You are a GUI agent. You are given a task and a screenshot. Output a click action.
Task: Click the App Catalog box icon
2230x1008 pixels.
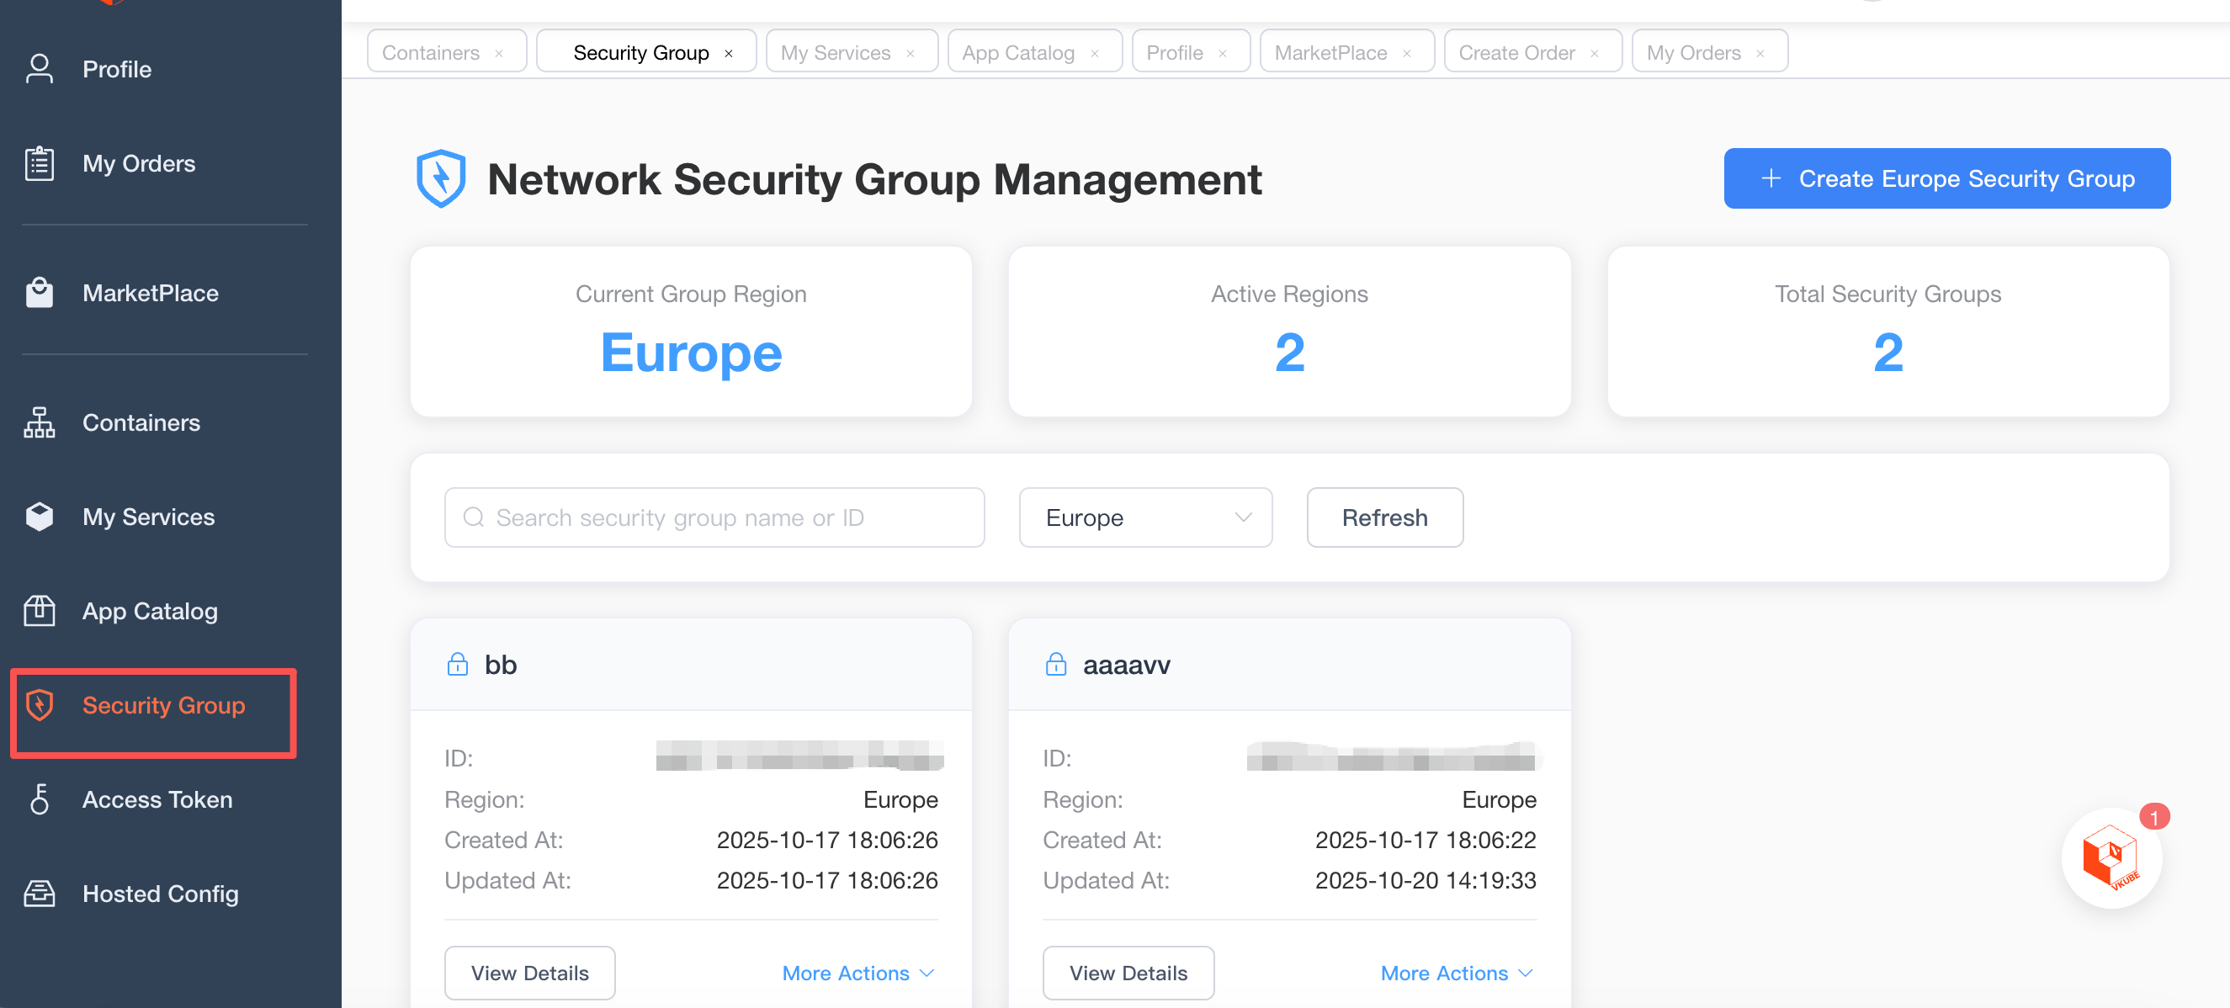[x=39, y=611]
